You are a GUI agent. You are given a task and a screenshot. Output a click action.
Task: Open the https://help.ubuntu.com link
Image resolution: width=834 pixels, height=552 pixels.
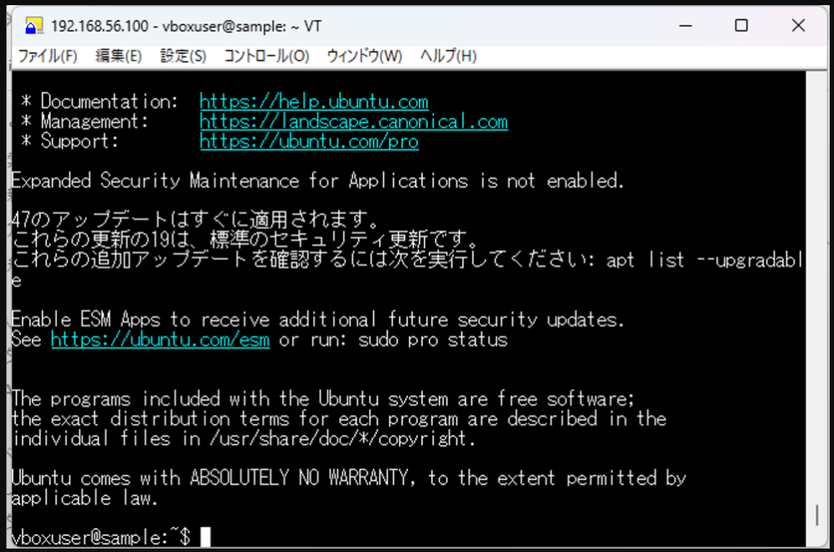314,101
